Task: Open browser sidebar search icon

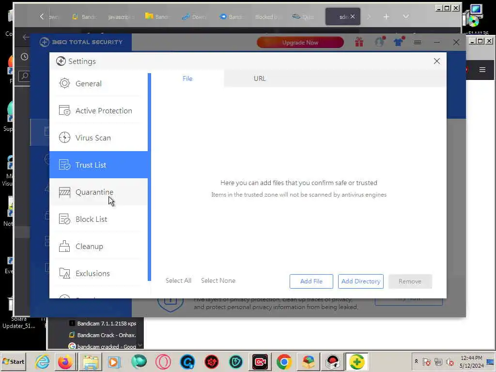Action: pyautogui.click(x=25, y=76)
